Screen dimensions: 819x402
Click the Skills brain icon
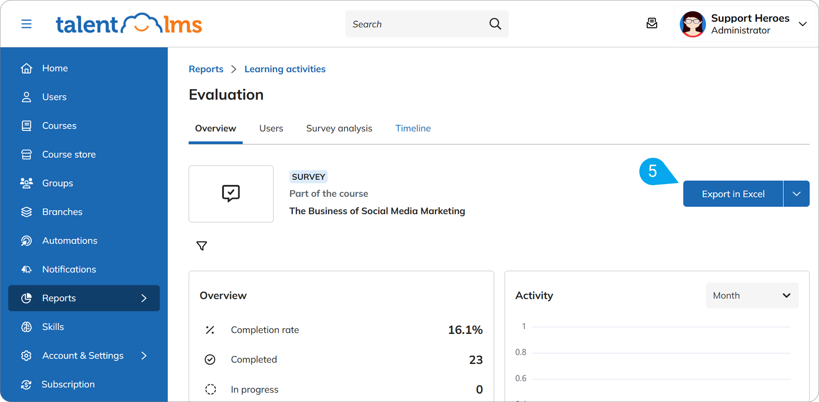click(x=26, y=327)
